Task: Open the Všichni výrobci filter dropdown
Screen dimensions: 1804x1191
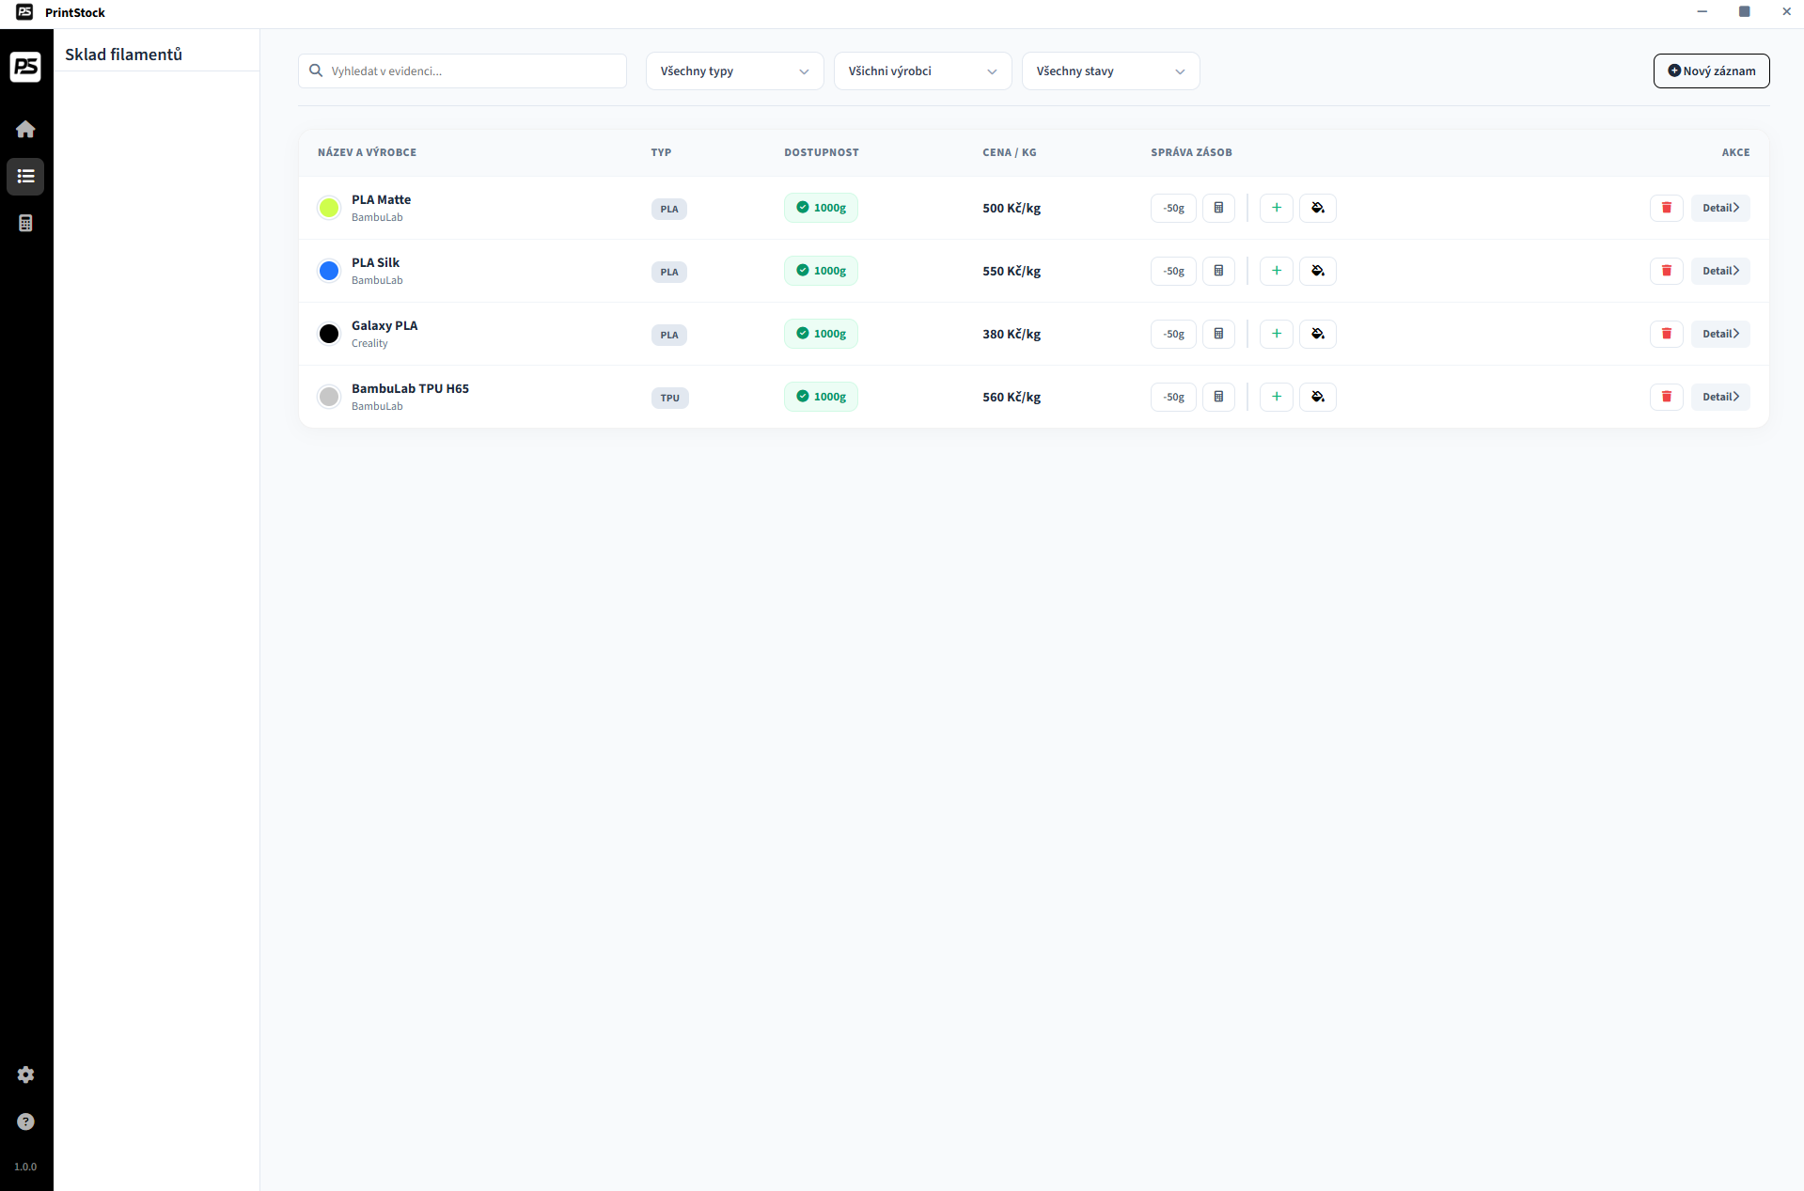Action: click(922, 71)
